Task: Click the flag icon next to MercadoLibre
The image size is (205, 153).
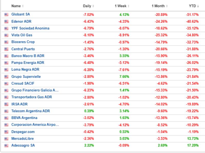Action: [x=6, y=139]
